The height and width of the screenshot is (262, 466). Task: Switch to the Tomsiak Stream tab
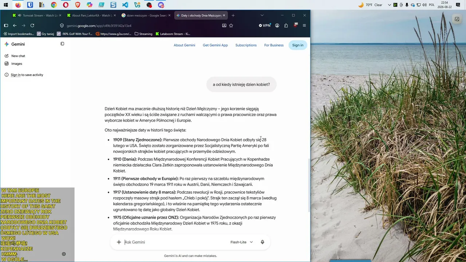37,15
